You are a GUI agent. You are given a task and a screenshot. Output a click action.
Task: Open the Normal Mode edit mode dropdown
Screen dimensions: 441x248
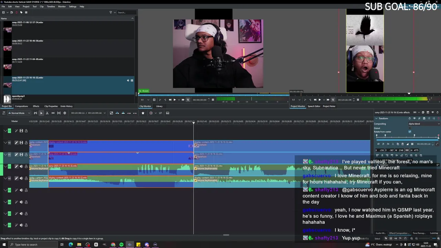point(19,113)
